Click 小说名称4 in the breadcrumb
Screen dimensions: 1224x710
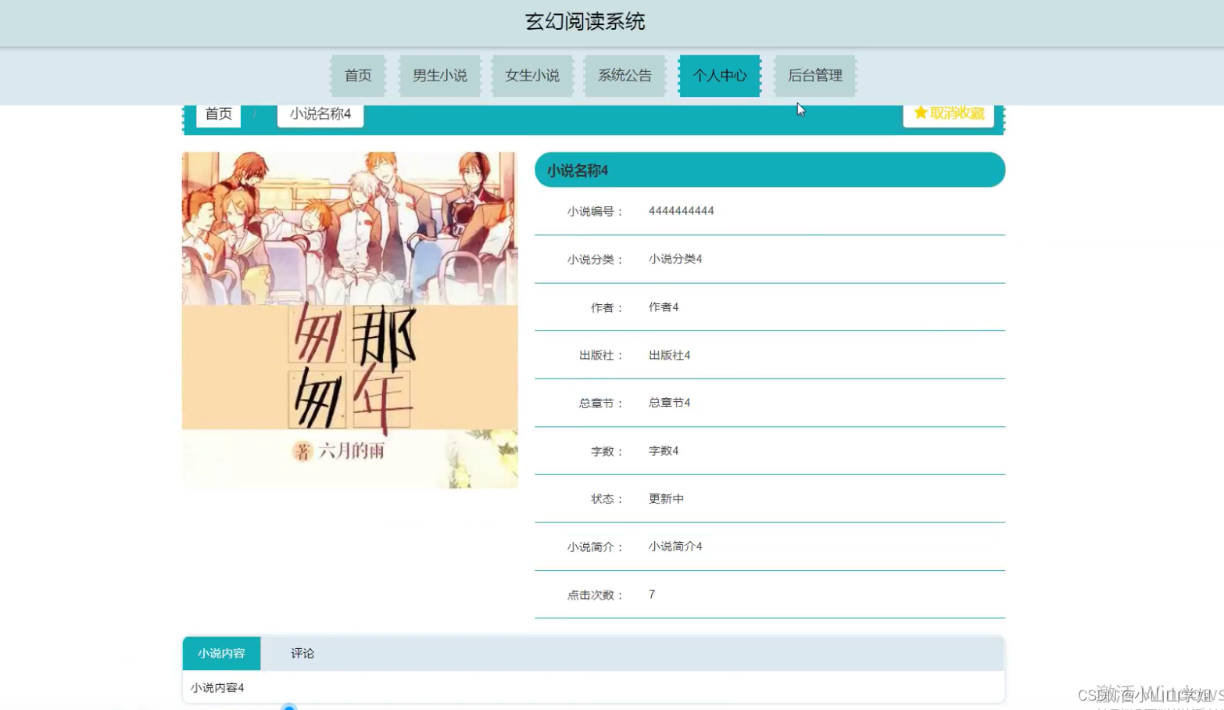320,113
